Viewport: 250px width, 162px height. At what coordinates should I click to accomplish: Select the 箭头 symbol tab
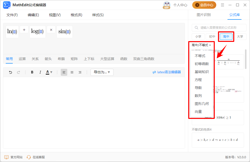[x=48, y=59]
